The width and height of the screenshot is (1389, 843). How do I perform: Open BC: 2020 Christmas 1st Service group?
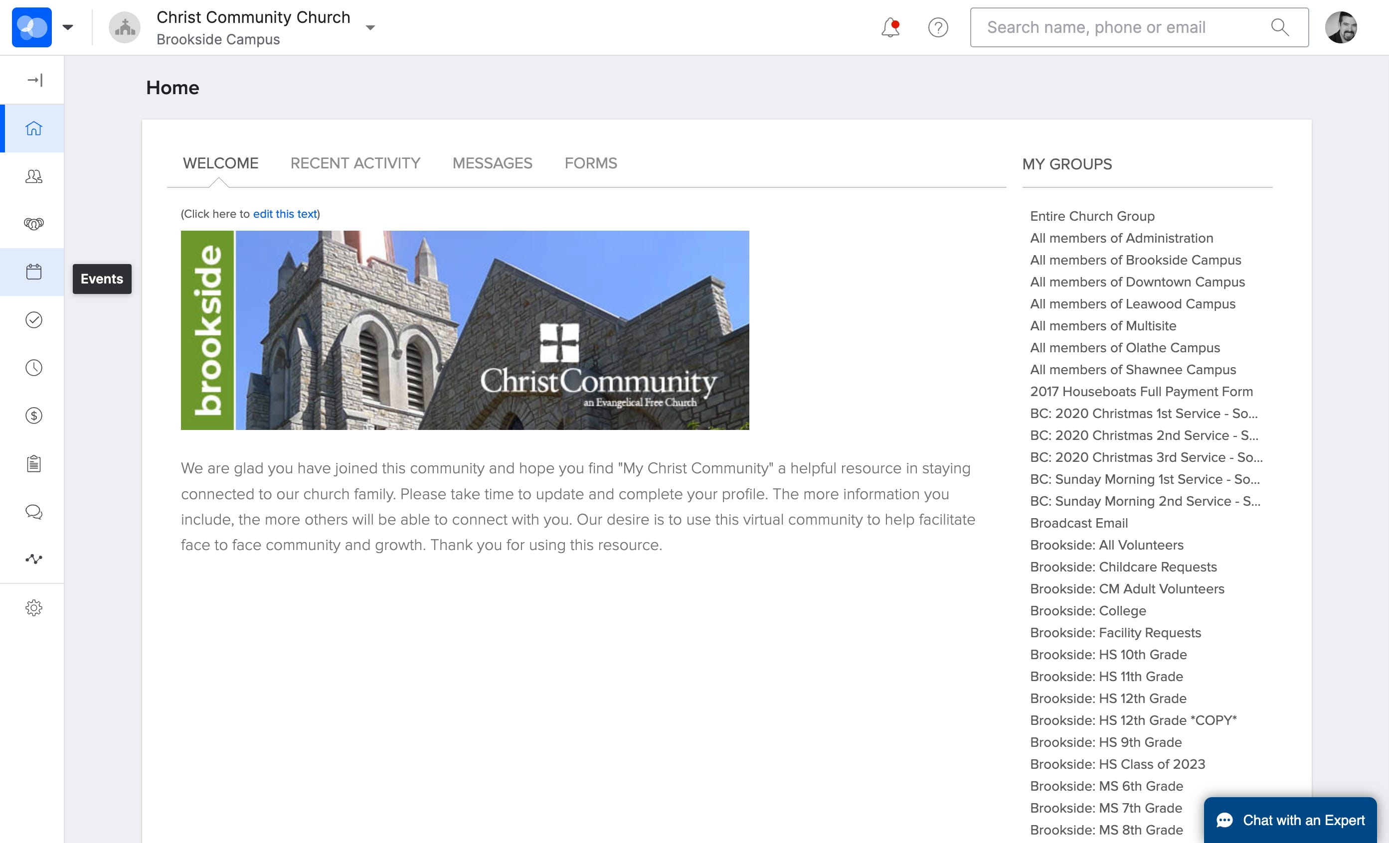pos(1144,414)
